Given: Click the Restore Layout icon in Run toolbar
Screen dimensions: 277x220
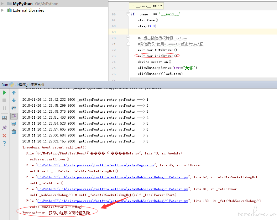Looking at the screenshot, I should (x=4, y=118).
